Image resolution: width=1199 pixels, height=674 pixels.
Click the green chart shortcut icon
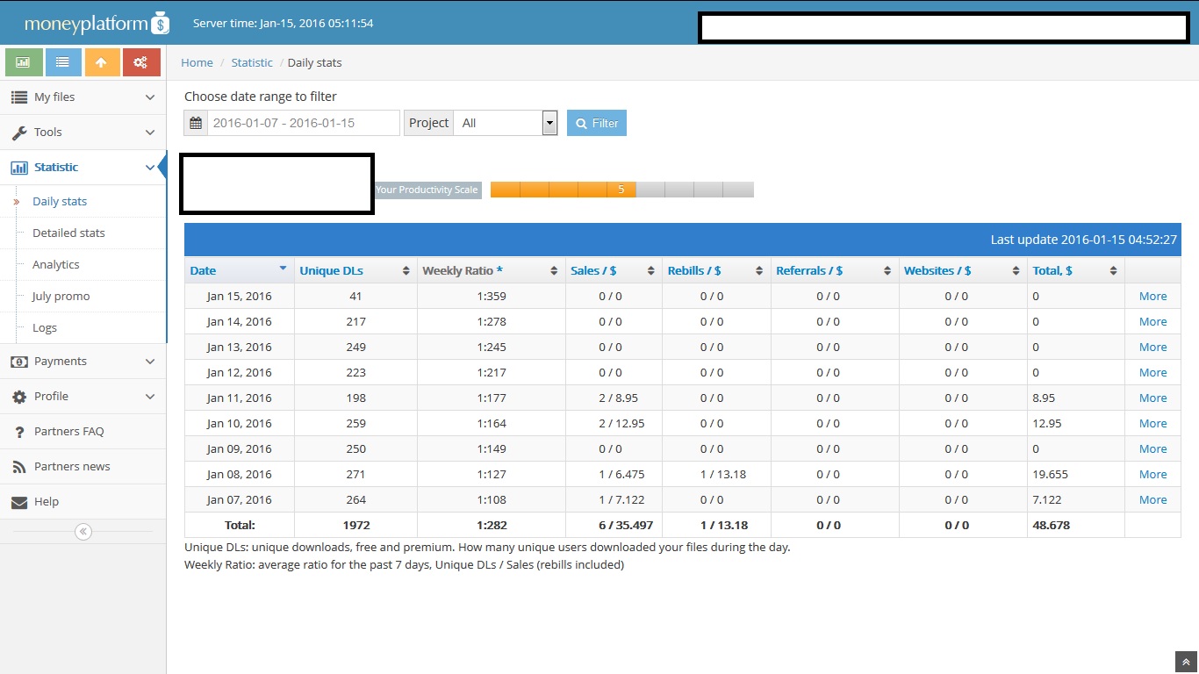point(24,62)
